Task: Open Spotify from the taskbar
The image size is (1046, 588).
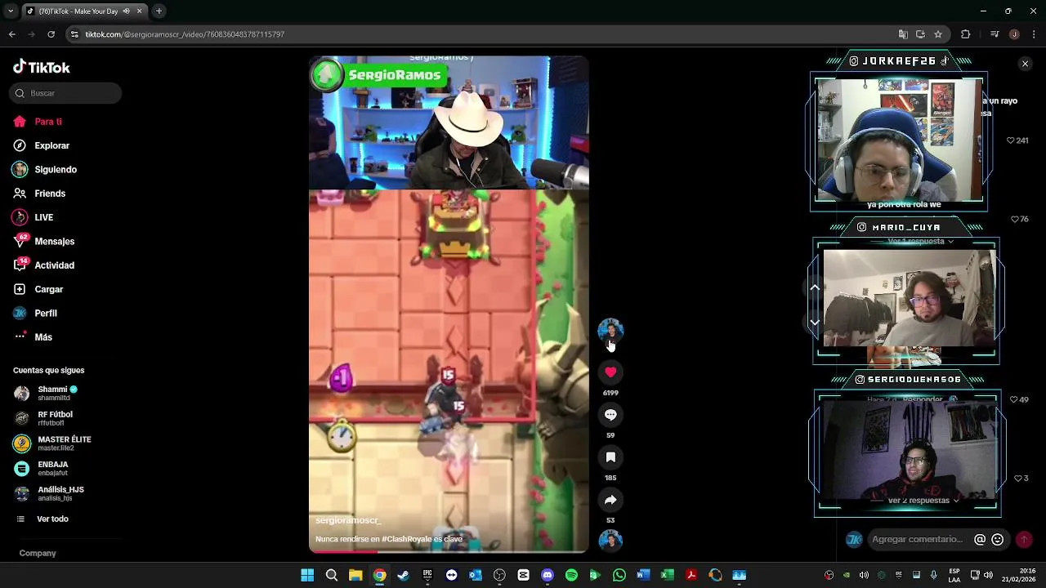Action: point(571,575)
